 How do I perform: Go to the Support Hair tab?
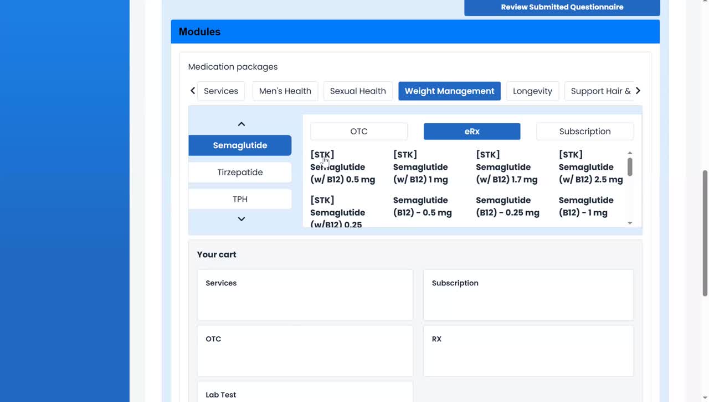[599, 91]
